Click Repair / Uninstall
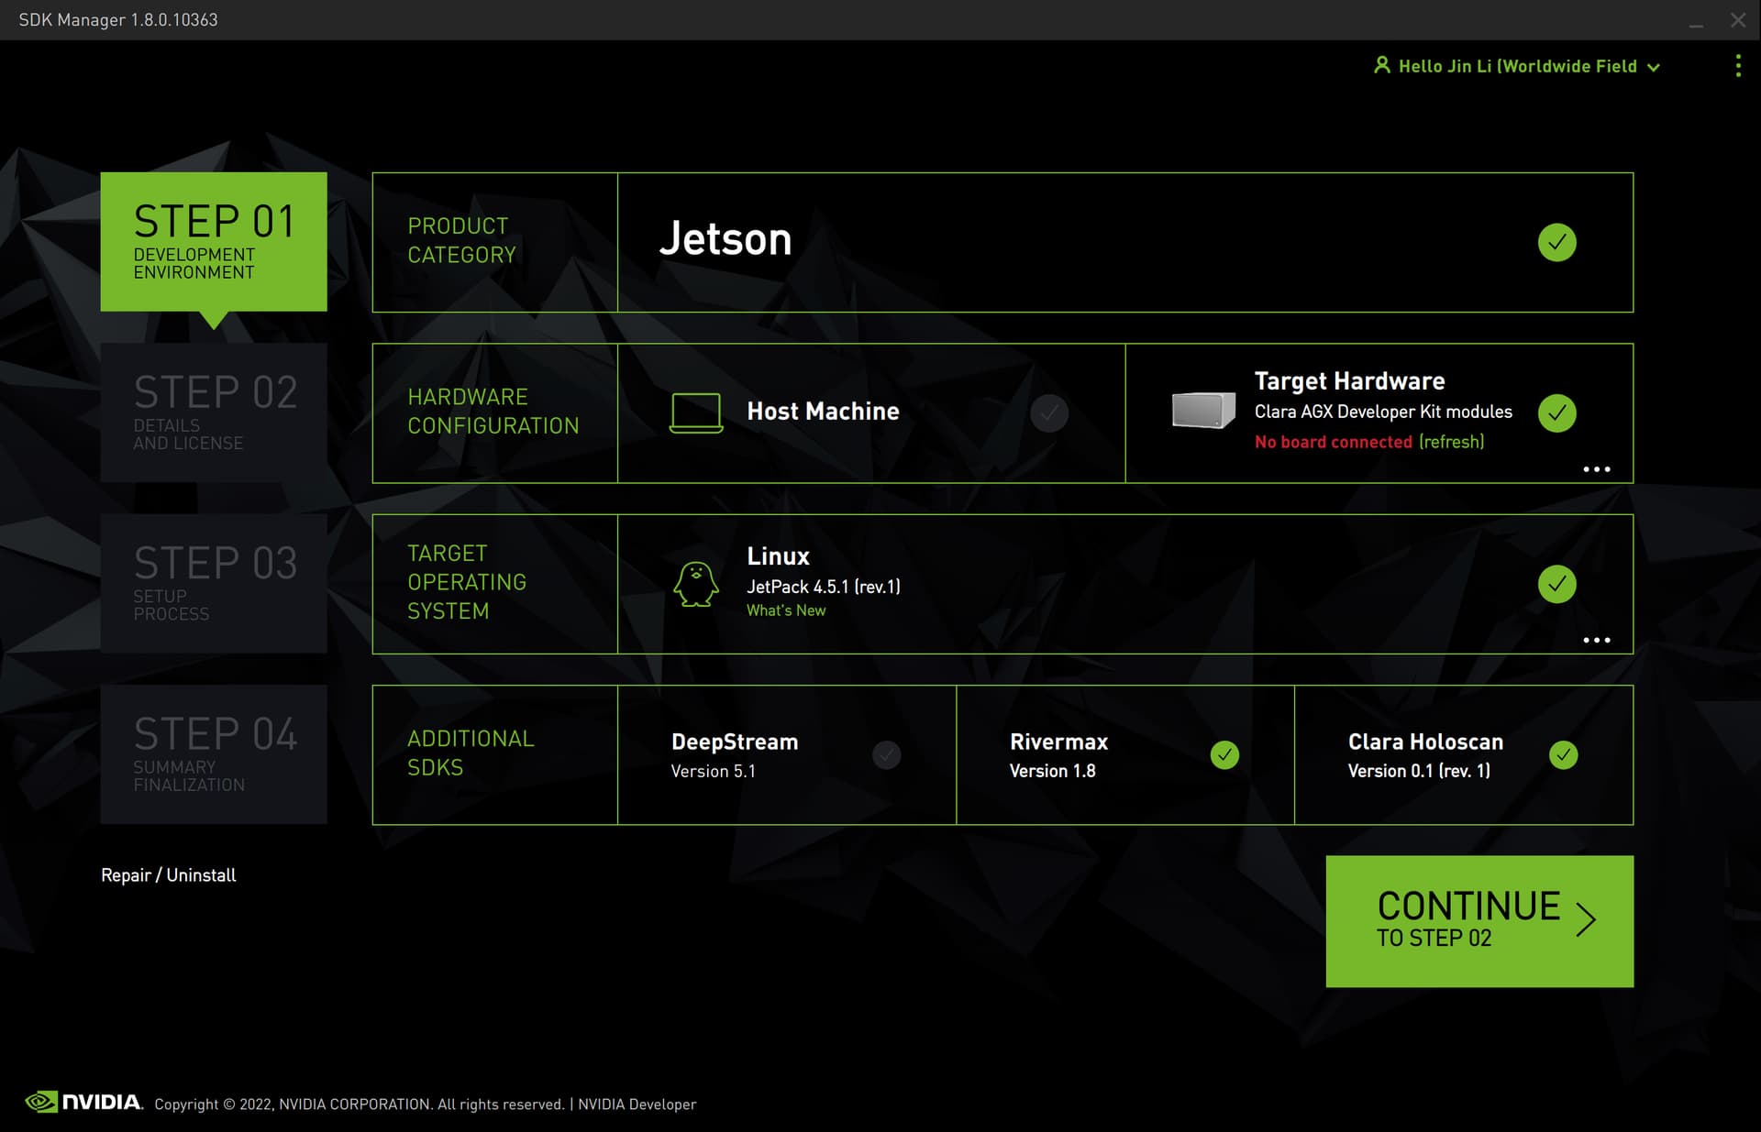 (169, 874)
